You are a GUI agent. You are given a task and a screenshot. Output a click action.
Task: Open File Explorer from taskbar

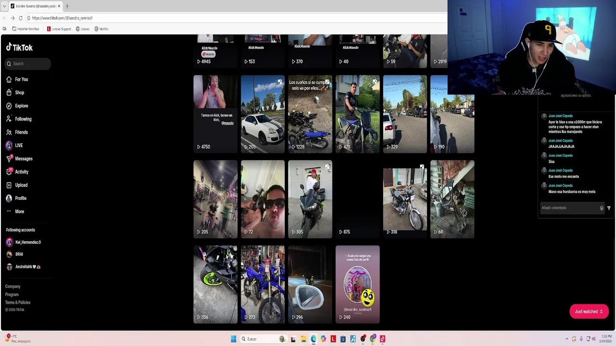pos(303,339)
